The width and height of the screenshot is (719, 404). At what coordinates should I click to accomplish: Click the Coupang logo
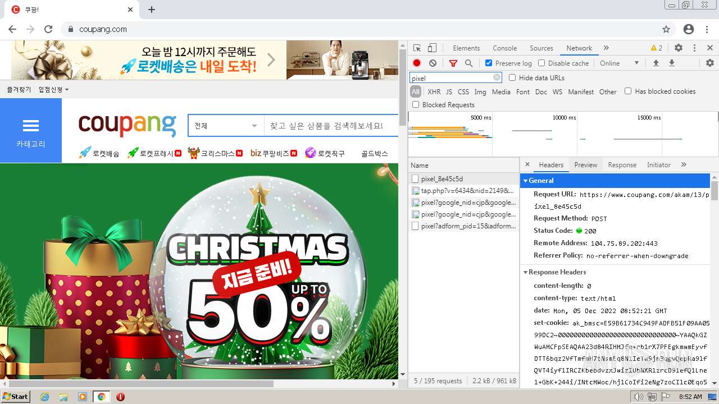point(128,125)
